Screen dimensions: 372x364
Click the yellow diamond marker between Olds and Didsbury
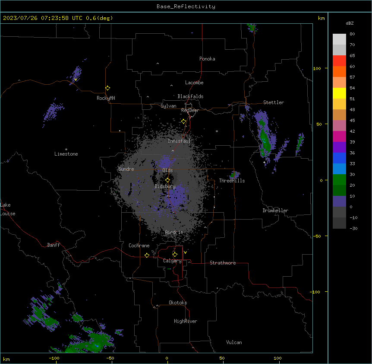tap(167, 180)
